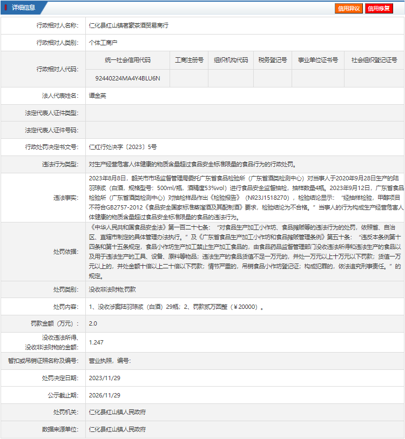Image resolution: width=405 pixels, height=439 pixels.
Task: Click the 暂扣或吊销证照名称及编号 label
Action: point(43,361)
